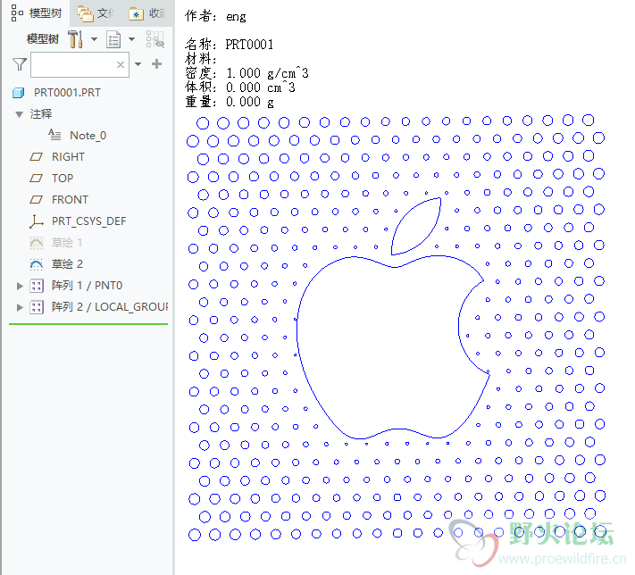Open search options dropdown arrow

[x=138, y=64]
